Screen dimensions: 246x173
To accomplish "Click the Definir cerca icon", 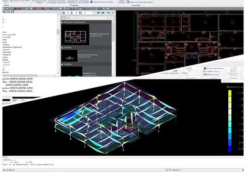I will pos(205,71).
